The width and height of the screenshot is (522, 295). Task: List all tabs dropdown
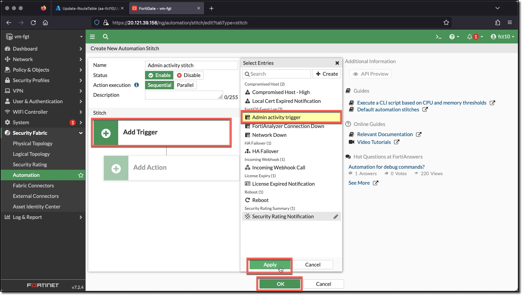497,8
